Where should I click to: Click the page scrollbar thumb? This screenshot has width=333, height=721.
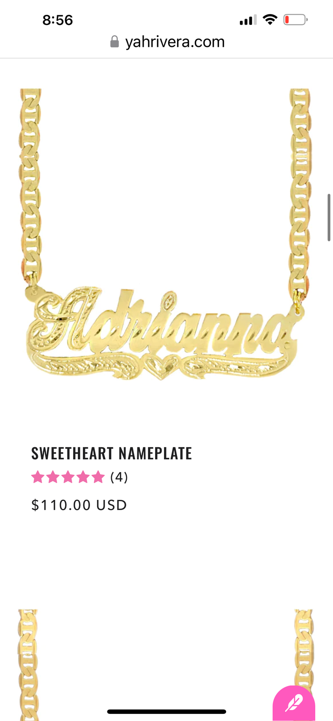[x=329, y=218]
